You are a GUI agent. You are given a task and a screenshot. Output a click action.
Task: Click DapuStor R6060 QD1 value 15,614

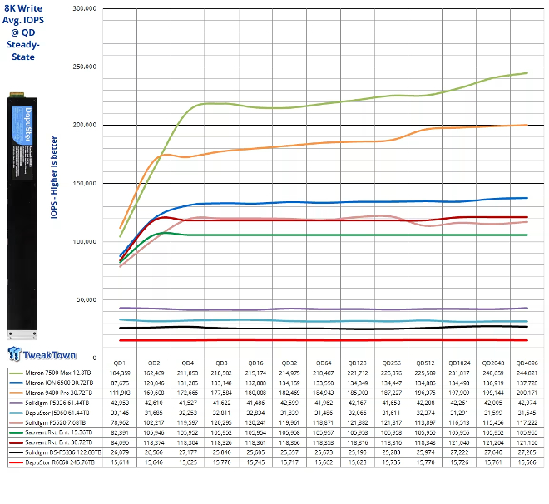coord(120,462)
